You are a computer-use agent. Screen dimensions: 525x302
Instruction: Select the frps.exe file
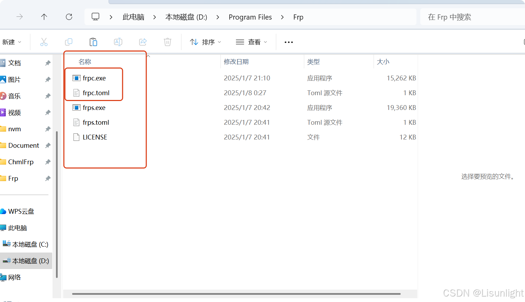pos(94,108)
